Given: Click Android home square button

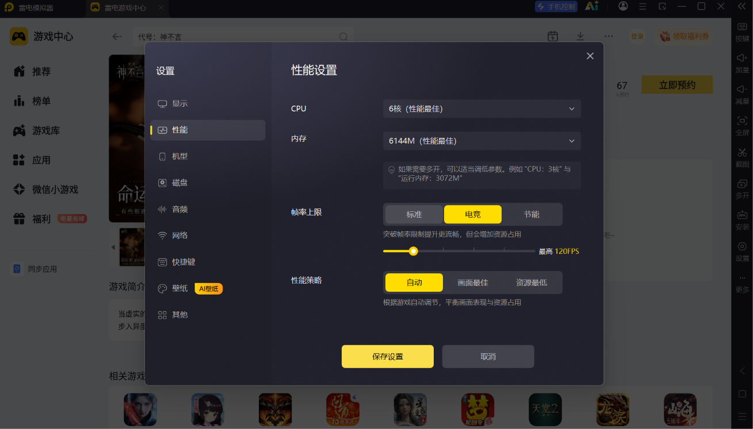Looking at the screenshot, I should click(x=742, y=394).
